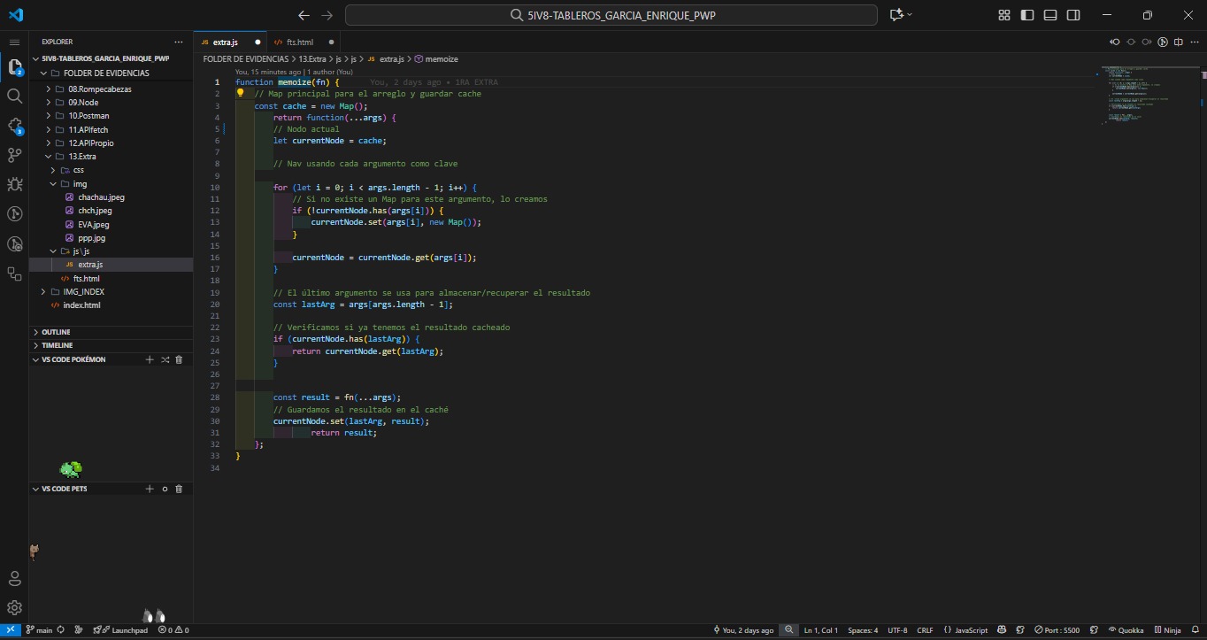Open Source Control from the activity bar
The height and width of the screenshot is (640, 1207).
coord(14,155)
